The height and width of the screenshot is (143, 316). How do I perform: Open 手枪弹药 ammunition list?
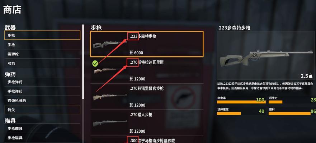pyautogui.click(x=42, y=91)
